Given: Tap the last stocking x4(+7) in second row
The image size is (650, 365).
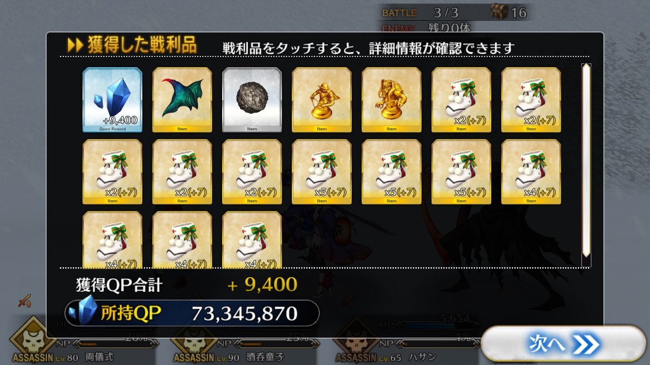Looking at the screenshot, I should point(531,172).
